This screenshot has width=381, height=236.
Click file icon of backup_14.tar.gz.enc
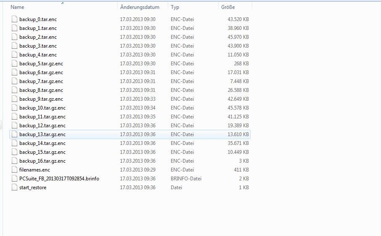[15, 143]
